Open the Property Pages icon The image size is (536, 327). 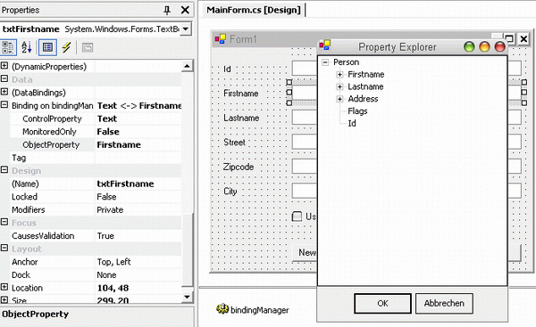pos(88,47)
